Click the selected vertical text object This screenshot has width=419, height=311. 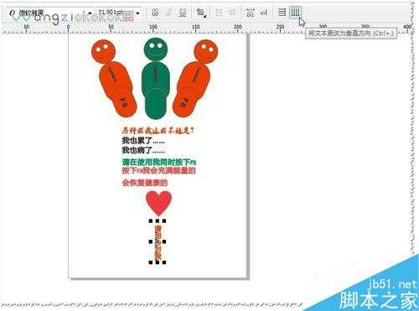point(158,242)
